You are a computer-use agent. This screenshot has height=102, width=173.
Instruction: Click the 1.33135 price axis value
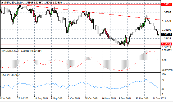(x=167, y=39)
